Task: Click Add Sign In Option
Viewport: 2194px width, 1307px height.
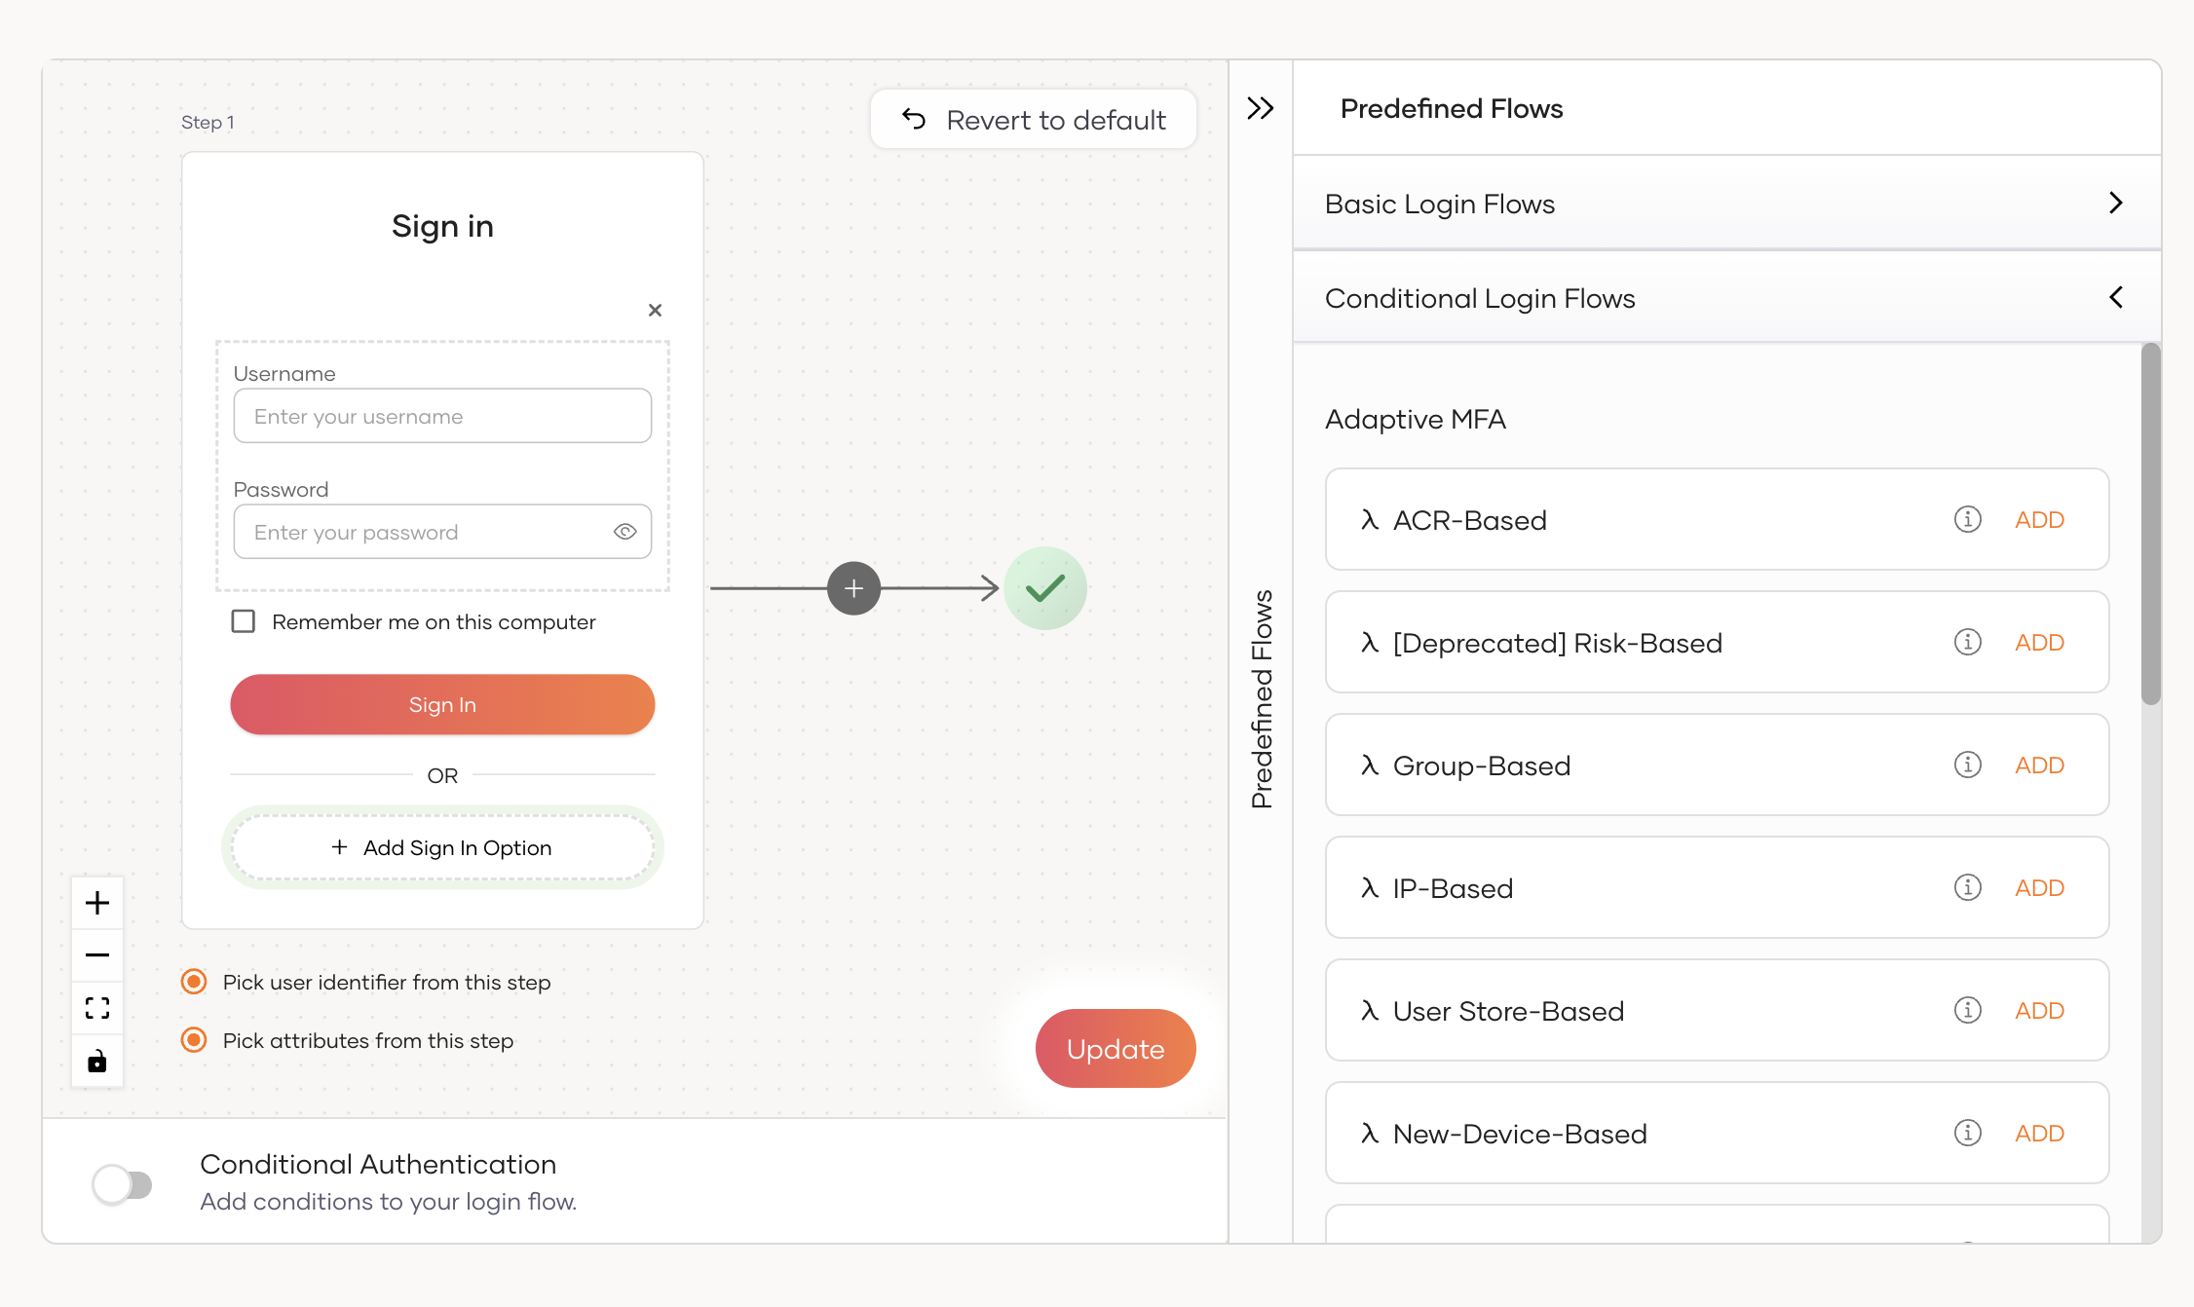Action: click(x=442, y=847)
